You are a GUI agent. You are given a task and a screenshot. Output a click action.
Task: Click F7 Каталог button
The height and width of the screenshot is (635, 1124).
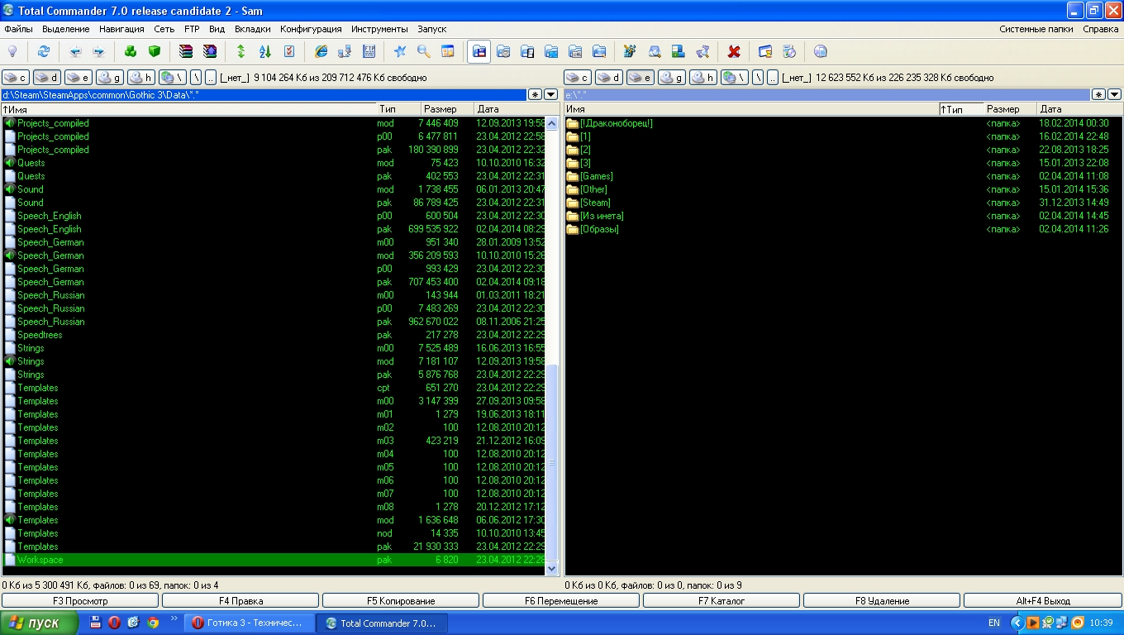click(722, 601)
